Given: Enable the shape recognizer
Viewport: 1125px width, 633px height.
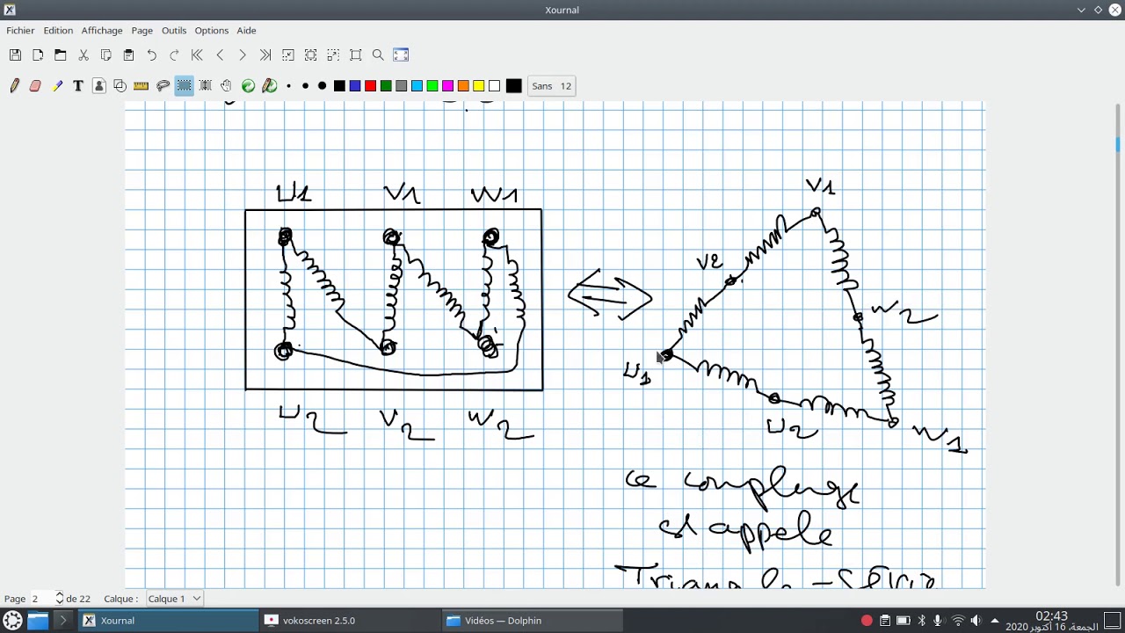Looking at the screenshot, I should coord(120,86).
